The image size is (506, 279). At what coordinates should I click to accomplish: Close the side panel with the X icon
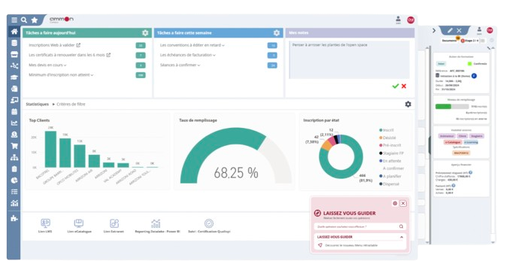coord(459,30)
